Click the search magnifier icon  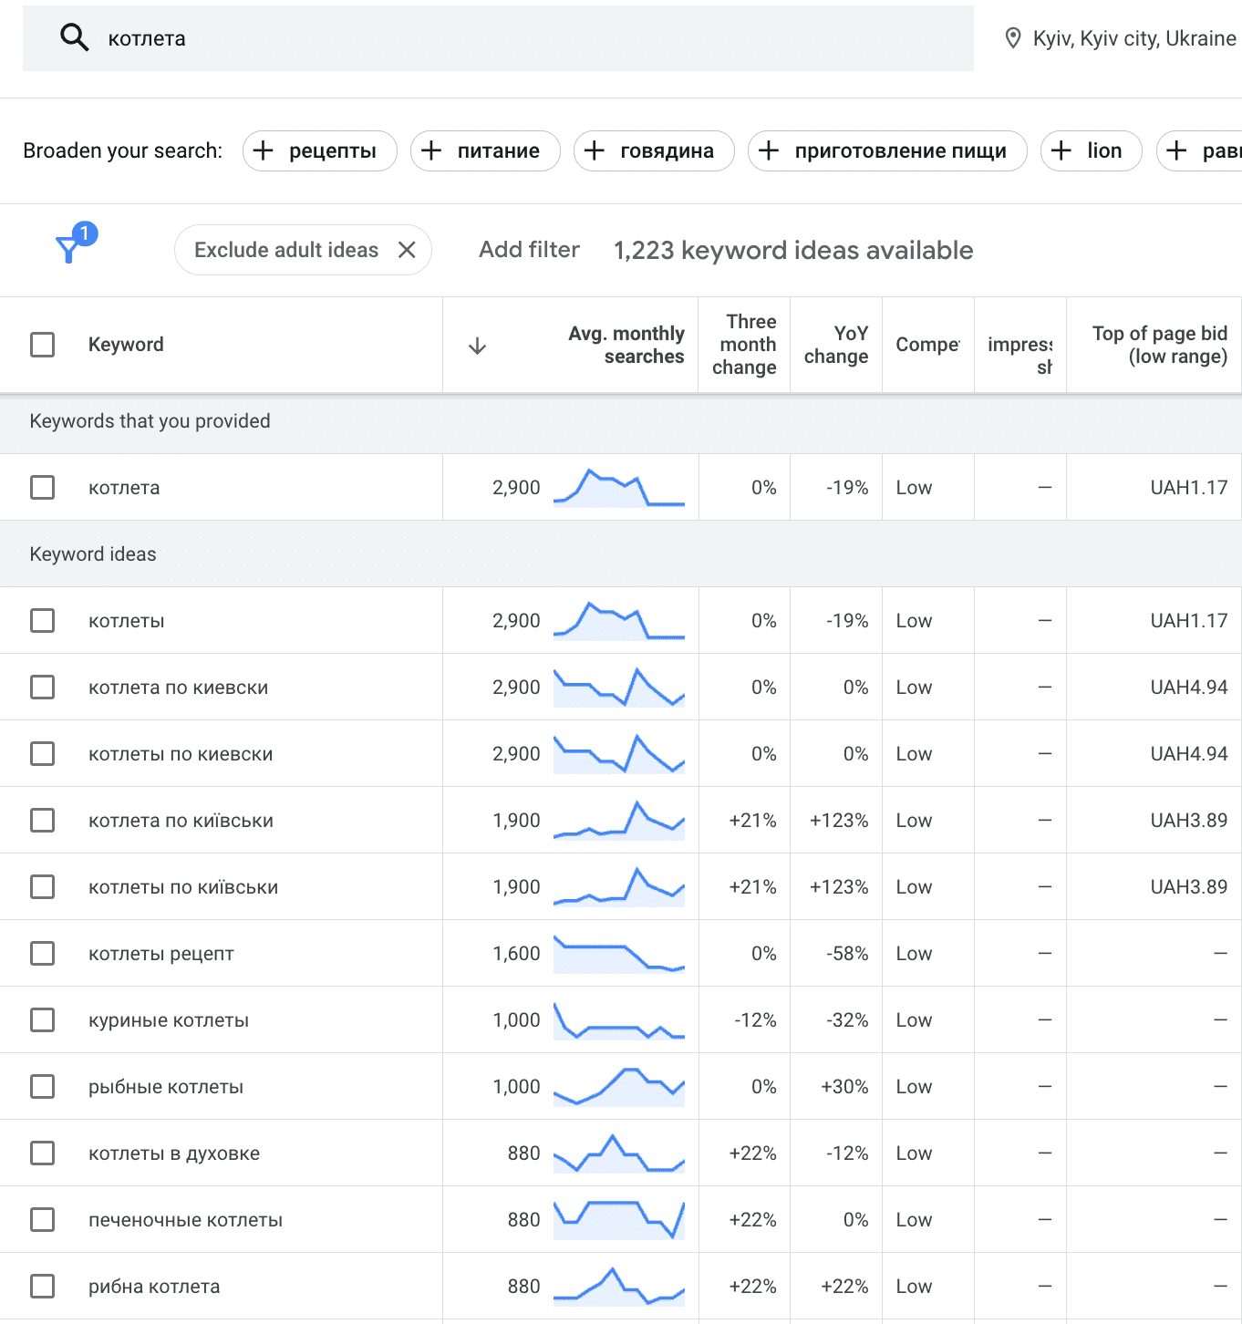74,38
